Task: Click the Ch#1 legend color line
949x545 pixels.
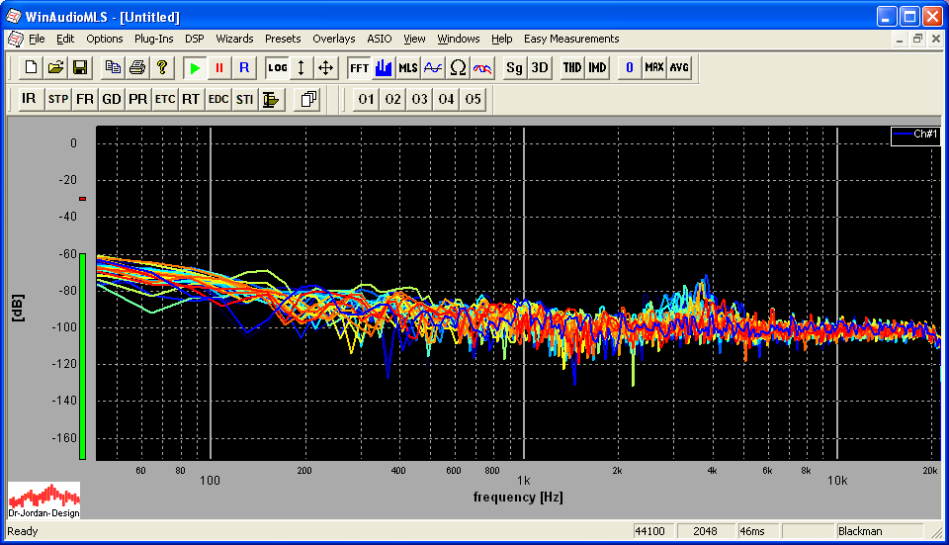Action: 902,135
